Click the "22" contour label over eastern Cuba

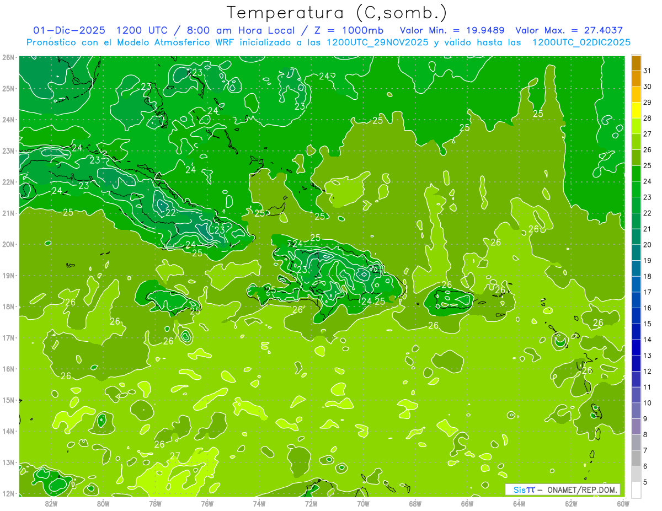170,213
